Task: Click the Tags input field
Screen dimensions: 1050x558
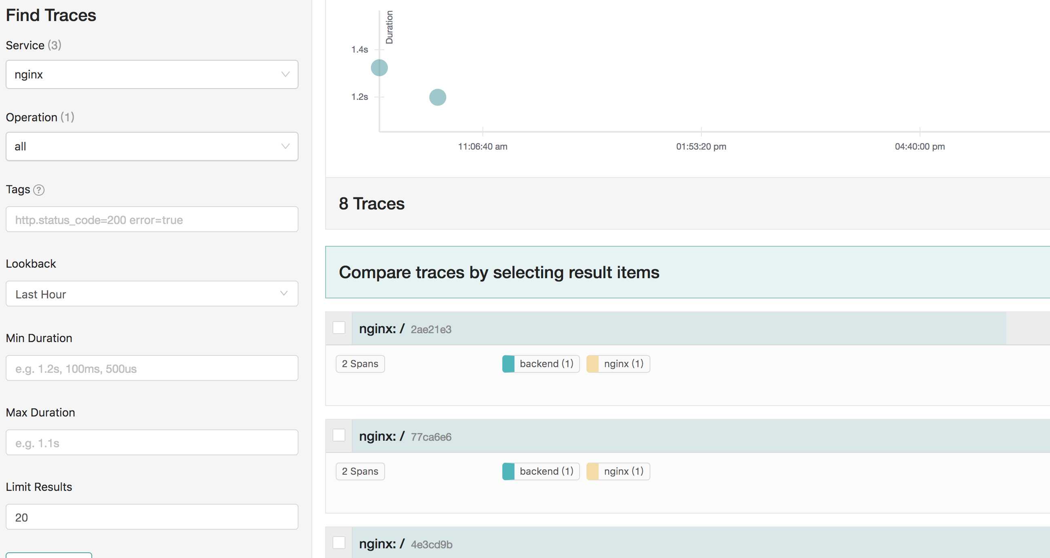Action: tap(152, 220)
